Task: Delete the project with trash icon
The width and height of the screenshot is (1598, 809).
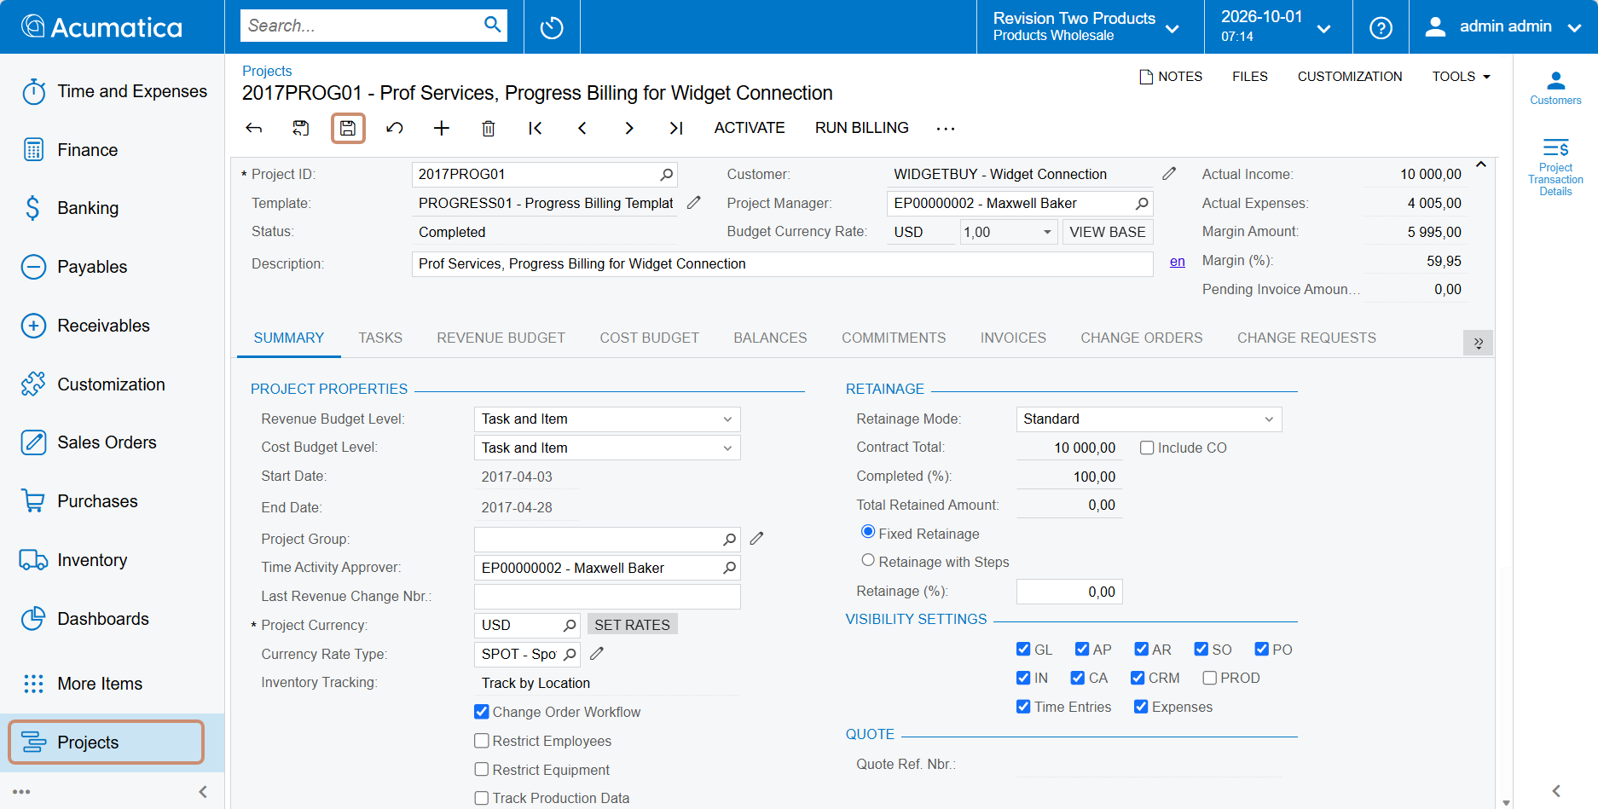Action: pos(489,128)
